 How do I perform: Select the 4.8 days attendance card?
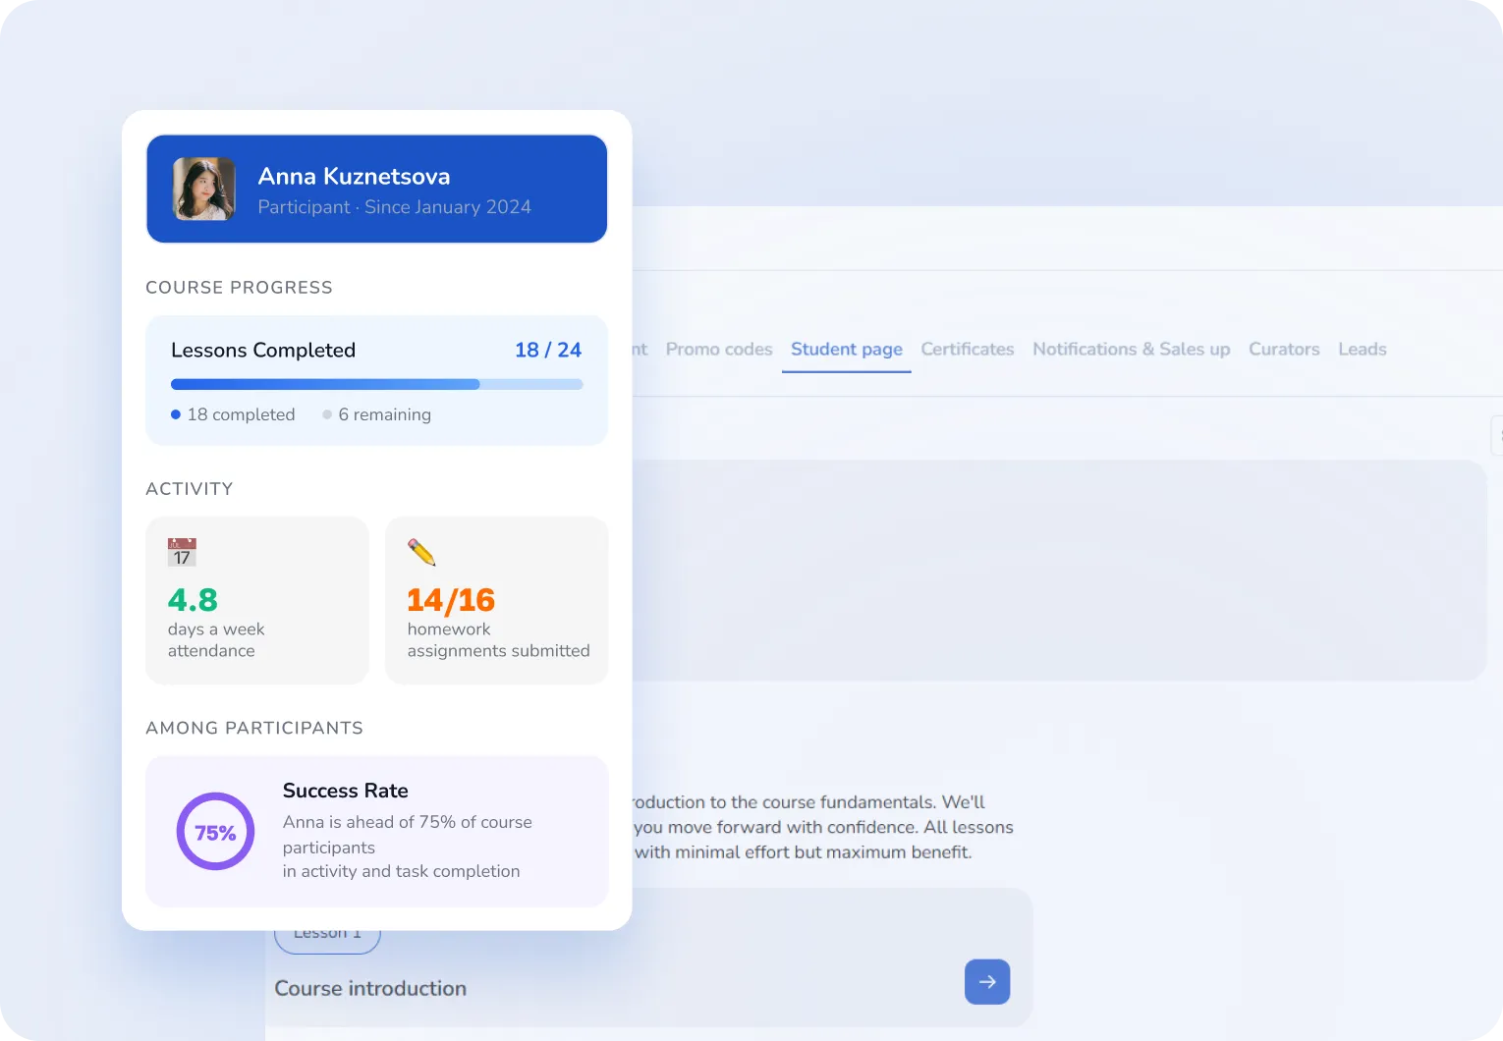tap(257, 600)
